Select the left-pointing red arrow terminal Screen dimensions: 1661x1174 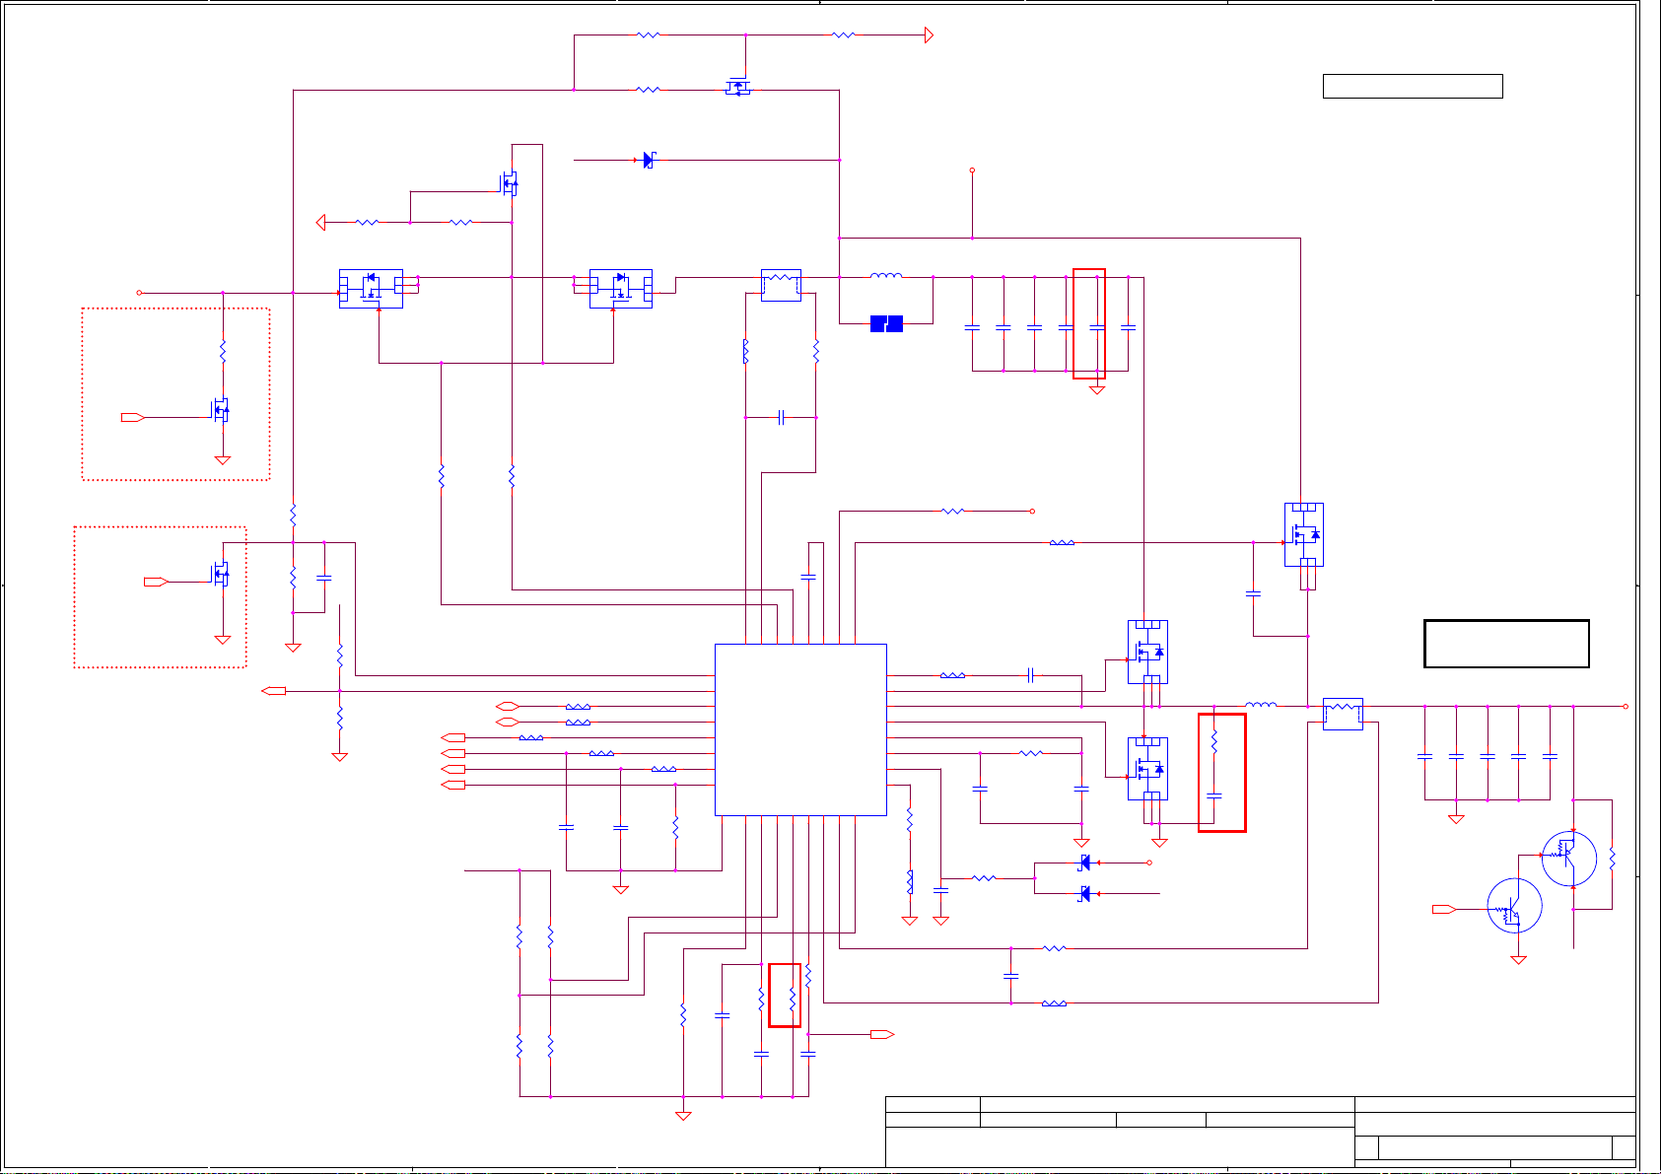pyautogui.click(x=320, y=223)
